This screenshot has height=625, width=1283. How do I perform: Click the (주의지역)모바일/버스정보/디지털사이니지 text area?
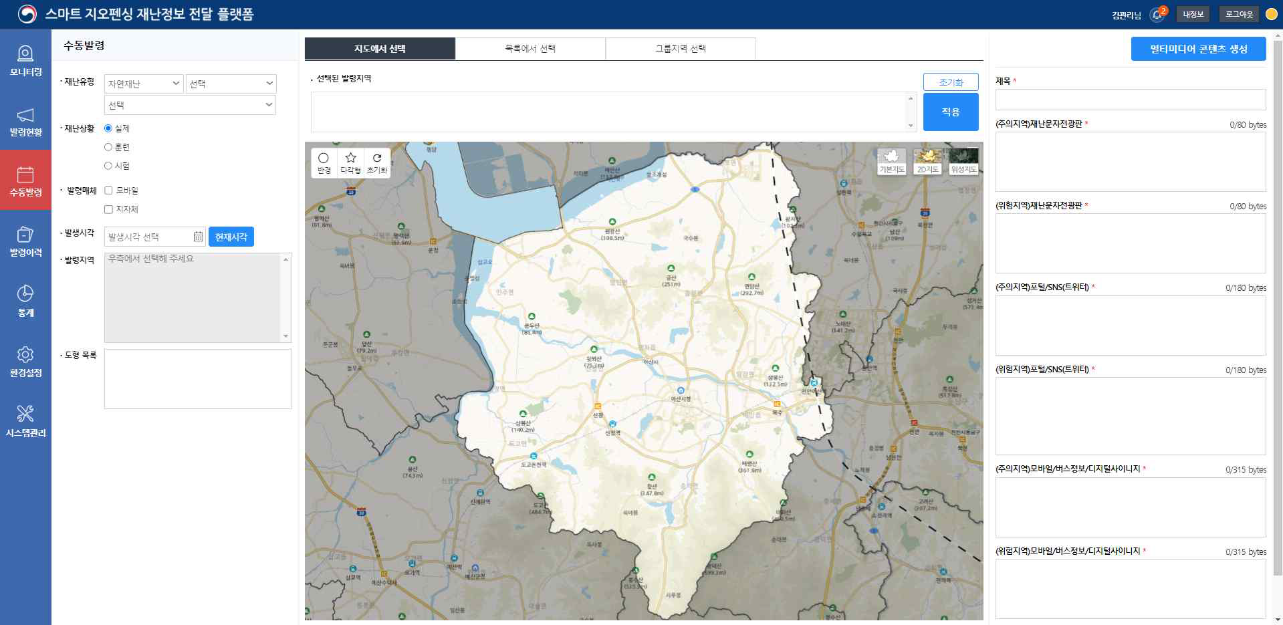(1131, 507)
